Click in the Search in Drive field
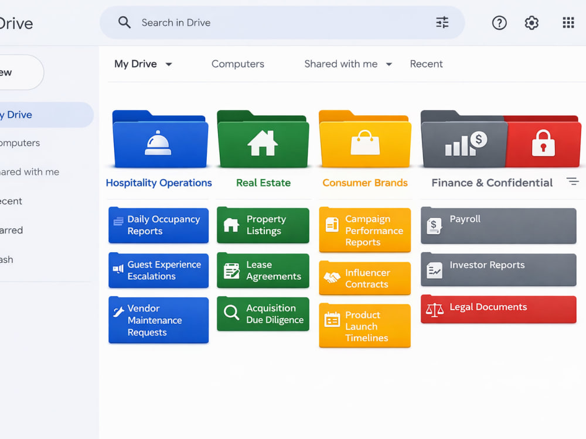586x439 pixels. click(282, 22)
